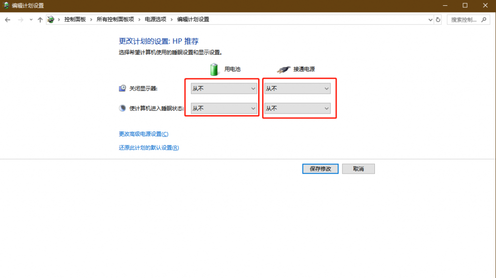Click the 保存修改 button

[320, 169]
